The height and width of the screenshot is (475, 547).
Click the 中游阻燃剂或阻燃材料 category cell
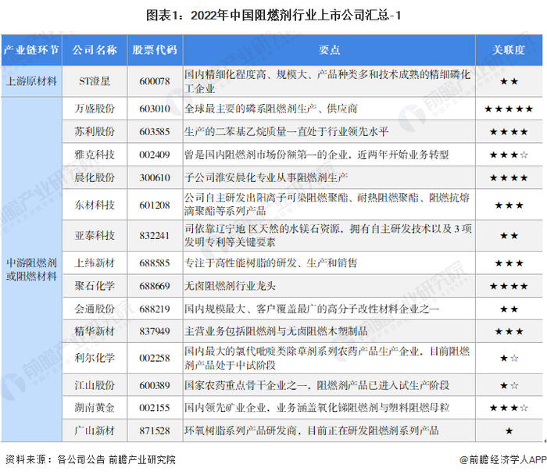coord(31,270)
